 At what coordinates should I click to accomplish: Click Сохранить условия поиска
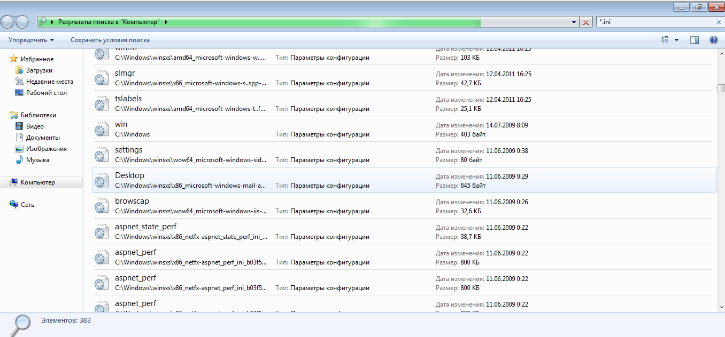coord(110,40)
